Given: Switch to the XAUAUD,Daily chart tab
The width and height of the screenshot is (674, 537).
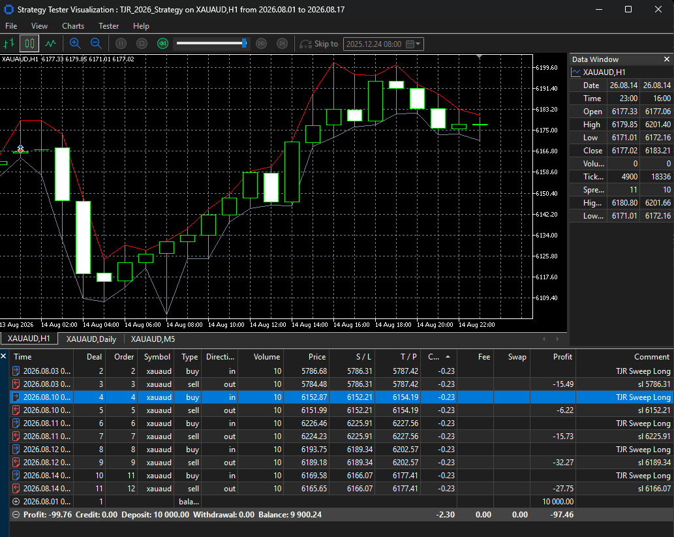Looking at the screenshot, I should coord(91,339).
